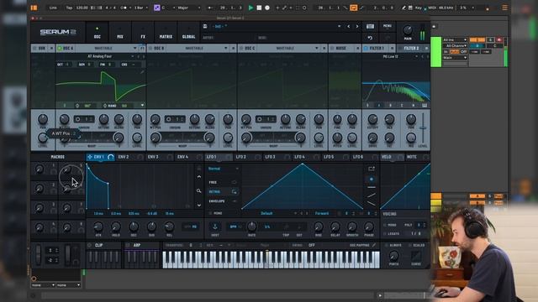Click the OSC MAPPING pencil icon
538x302 pixels.
[x=374, y=245]
